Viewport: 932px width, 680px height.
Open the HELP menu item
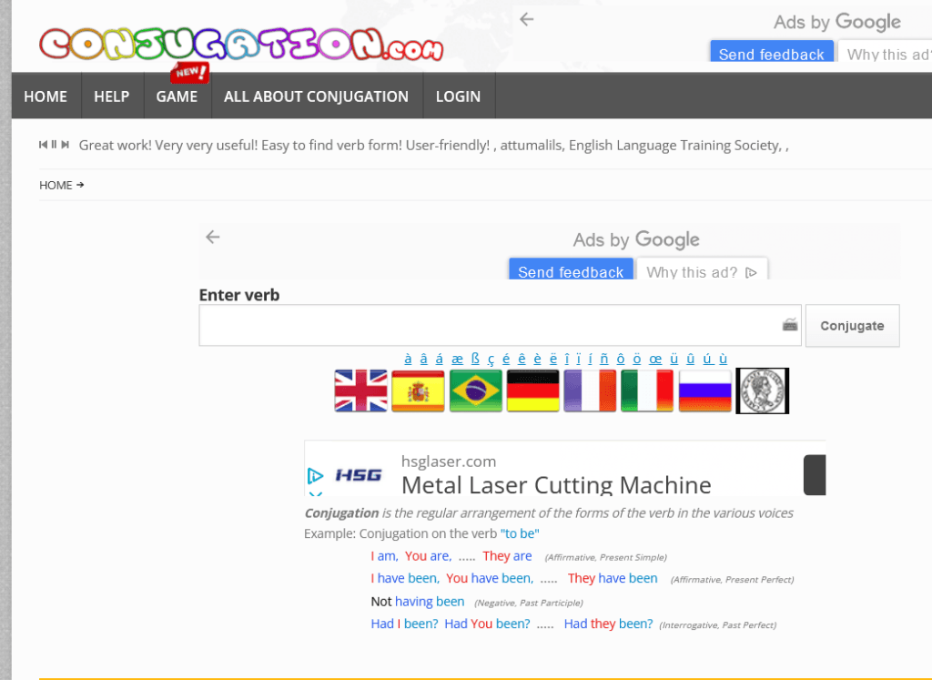tap(112, 96)
